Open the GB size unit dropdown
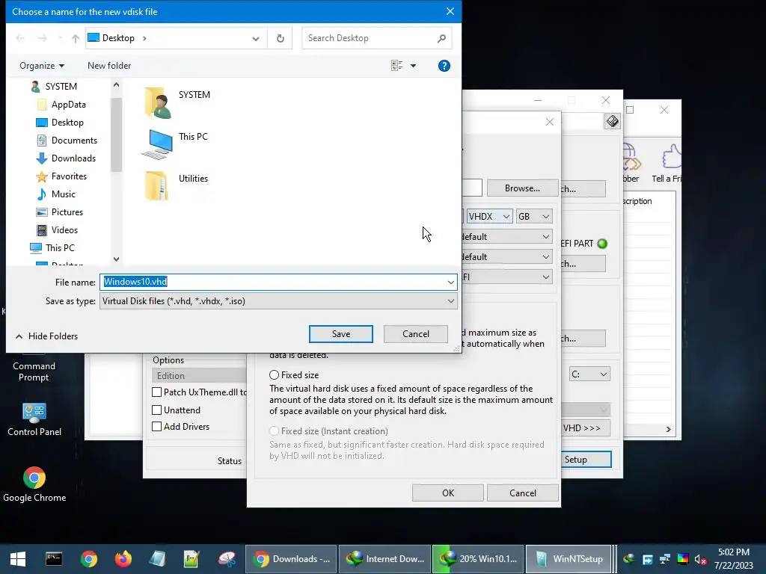This screenshot has height=574, width=766. 534,216
